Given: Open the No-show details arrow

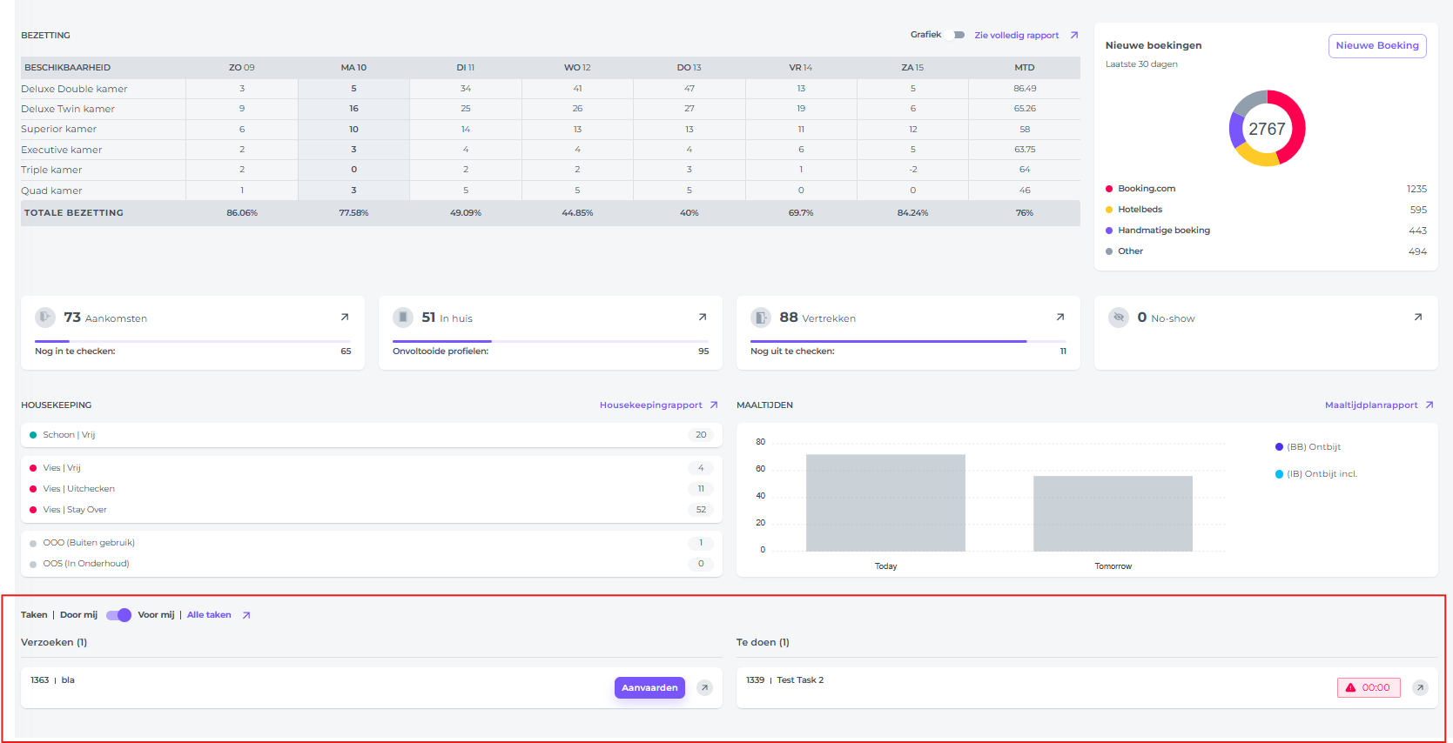Looking at the screenshot, I should 1418,318.
